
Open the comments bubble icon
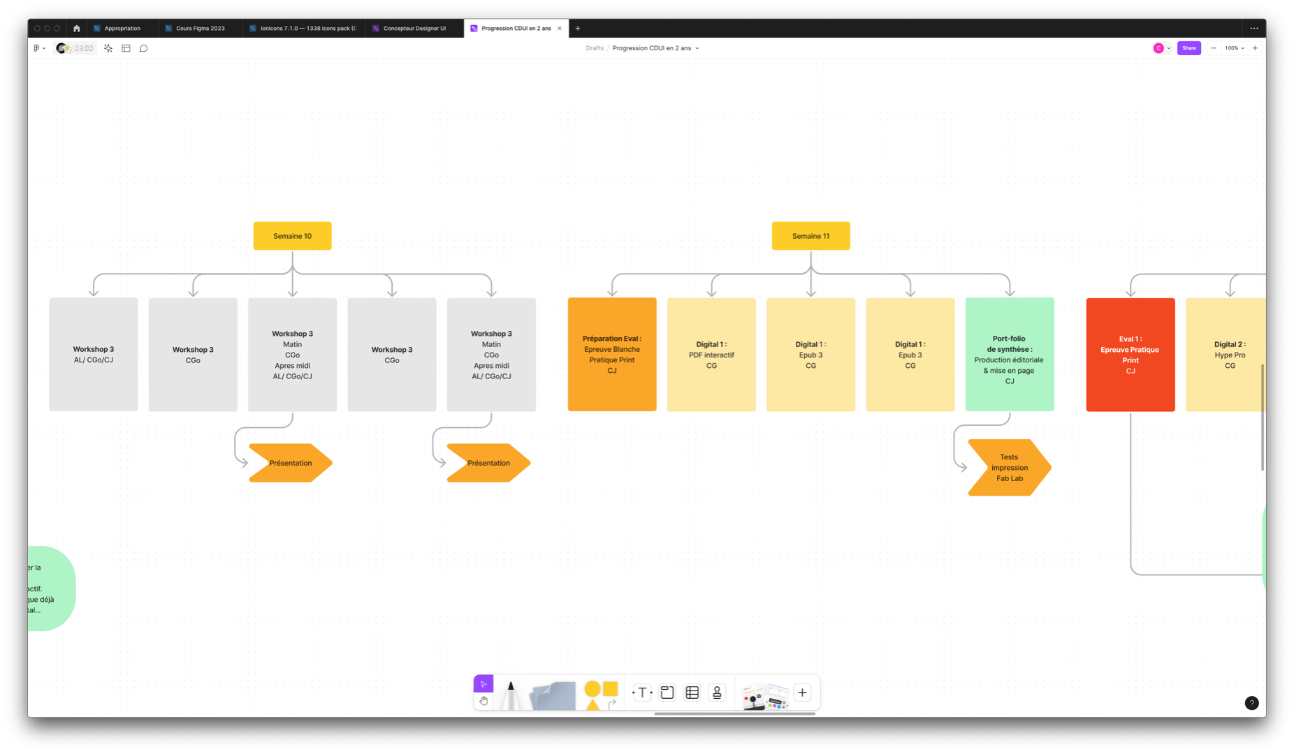point(144,48)
